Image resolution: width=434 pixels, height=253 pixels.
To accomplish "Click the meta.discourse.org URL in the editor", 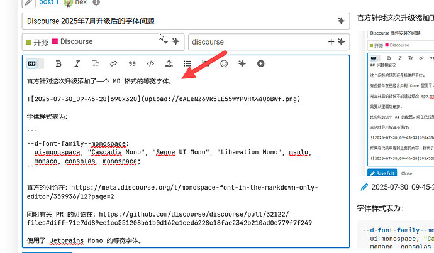I will (x=172, y=192).
